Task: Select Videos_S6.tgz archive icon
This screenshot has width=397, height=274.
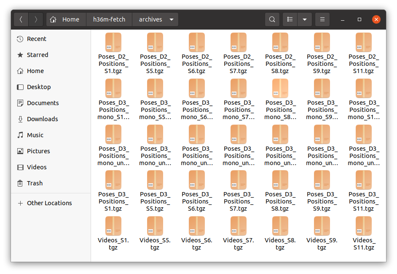Action: pos(197,226)
